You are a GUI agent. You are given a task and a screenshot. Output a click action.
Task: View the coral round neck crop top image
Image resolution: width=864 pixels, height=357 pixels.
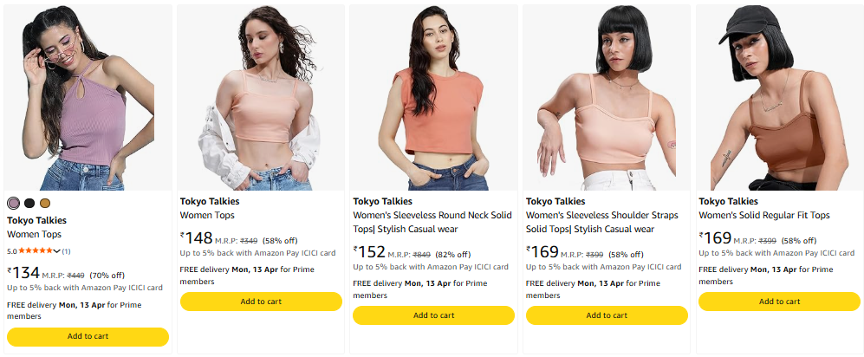pos(433,97)
